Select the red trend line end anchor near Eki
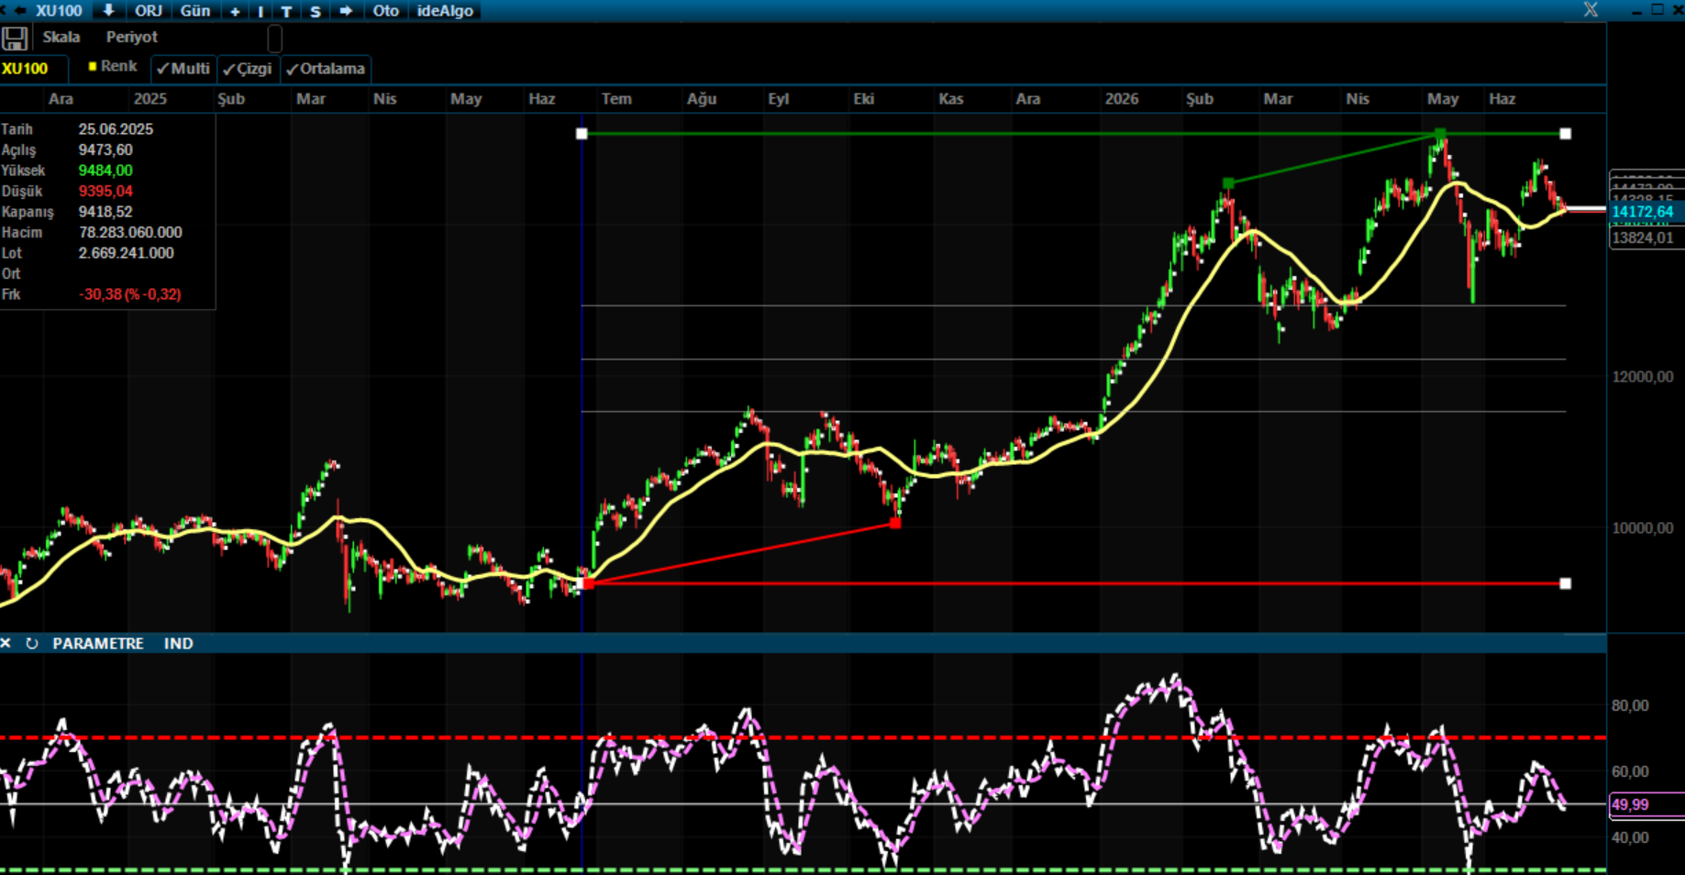 [x=895, y=523]
